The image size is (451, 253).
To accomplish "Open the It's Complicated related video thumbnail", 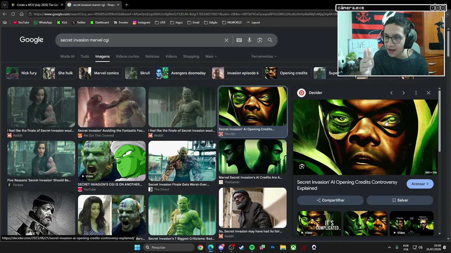I will tap(319, 223).
